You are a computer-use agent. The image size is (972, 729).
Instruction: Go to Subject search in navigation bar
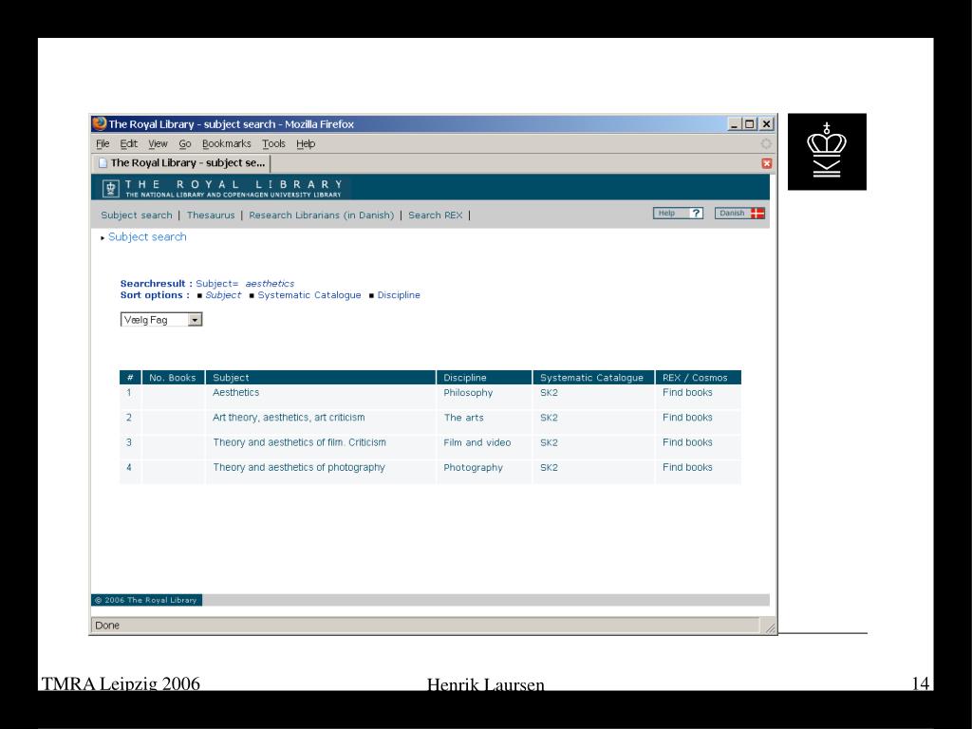point(137,215)
